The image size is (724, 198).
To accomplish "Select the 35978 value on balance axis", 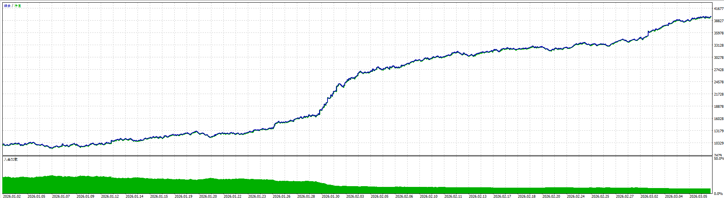I will [719, 33].
